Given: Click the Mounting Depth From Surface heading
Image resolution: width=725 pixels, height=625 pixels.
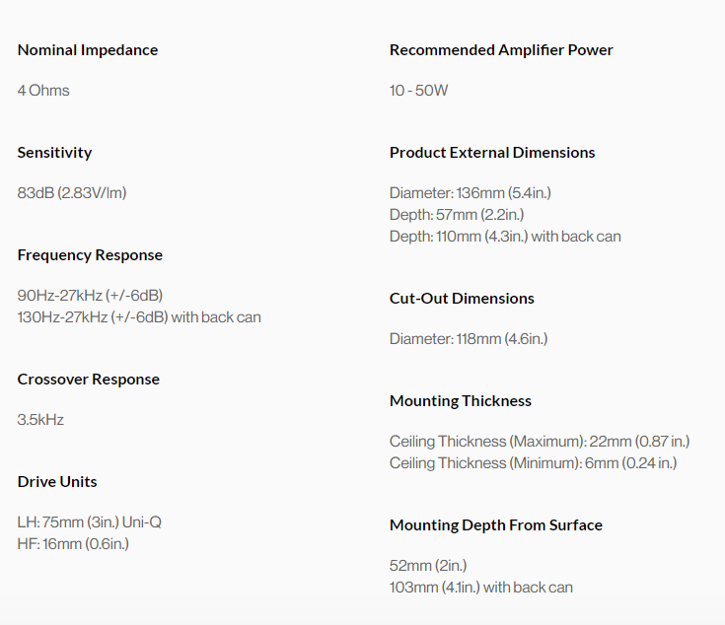Looking at the screenshot, I should pos(496,525).
